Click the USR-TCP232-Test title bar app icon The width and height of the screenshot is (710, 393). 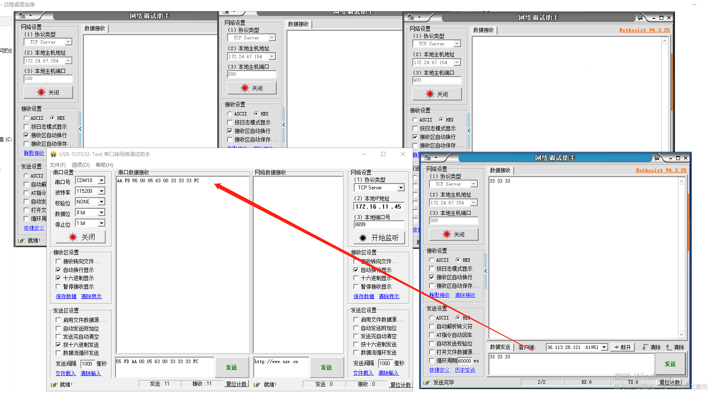pyautogui.click(x=53, y=154)
